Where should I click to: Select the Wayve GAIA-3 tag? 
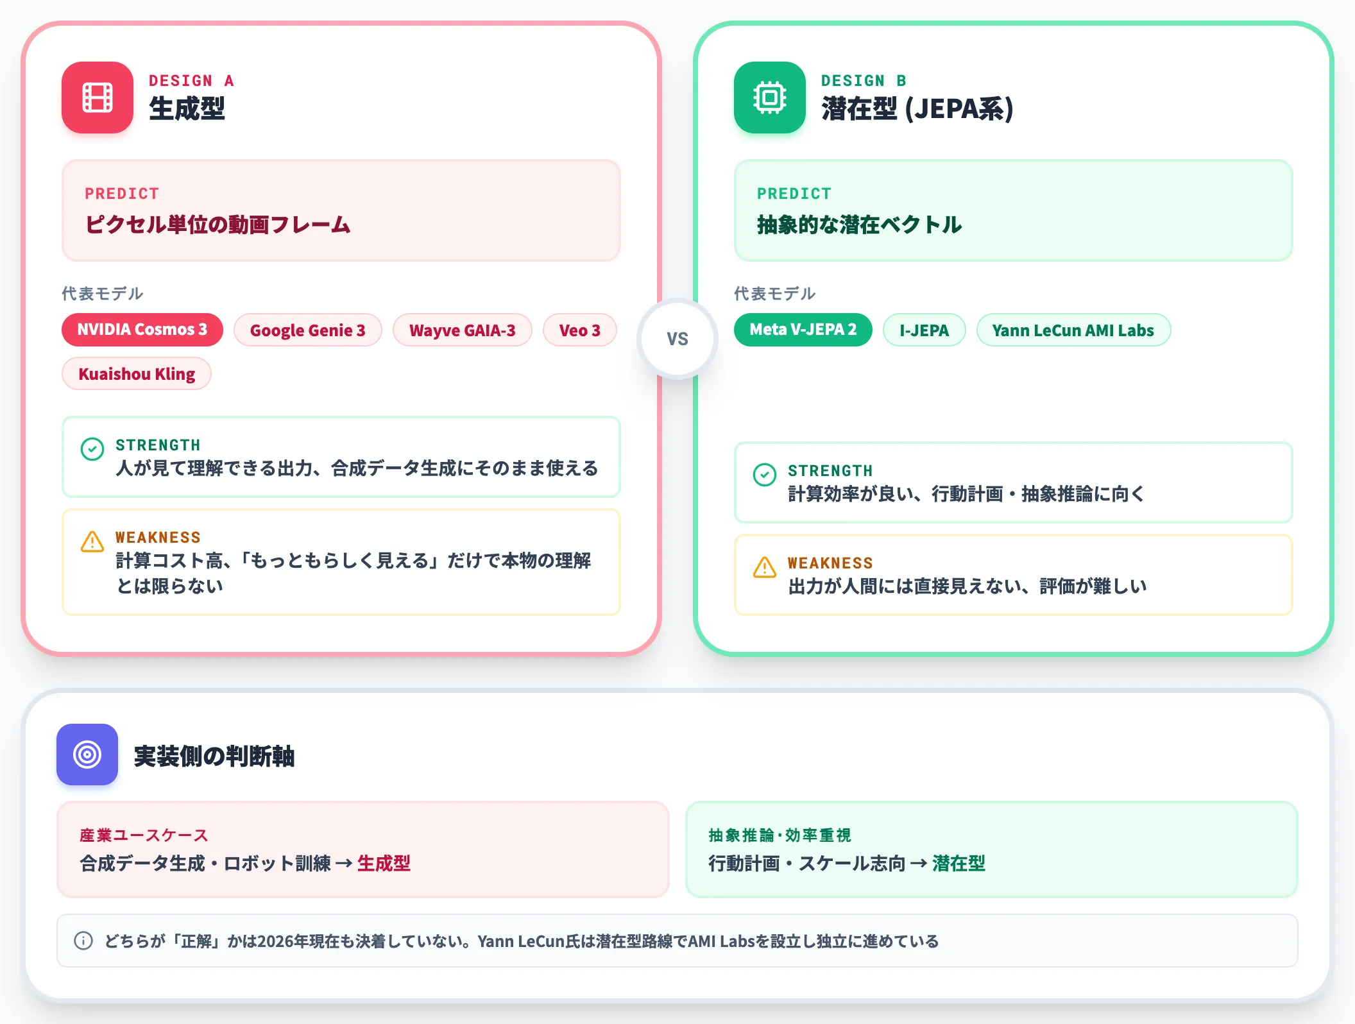(x=463, y=330)
